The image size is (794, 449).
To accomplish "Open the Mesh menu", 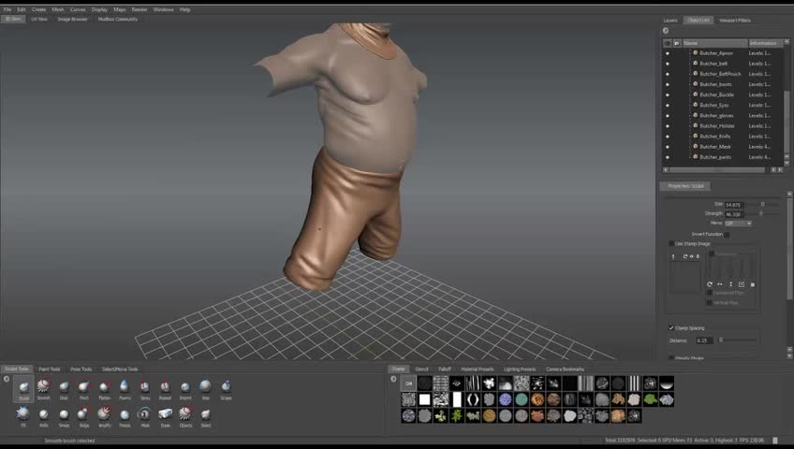I will (58, 9).
